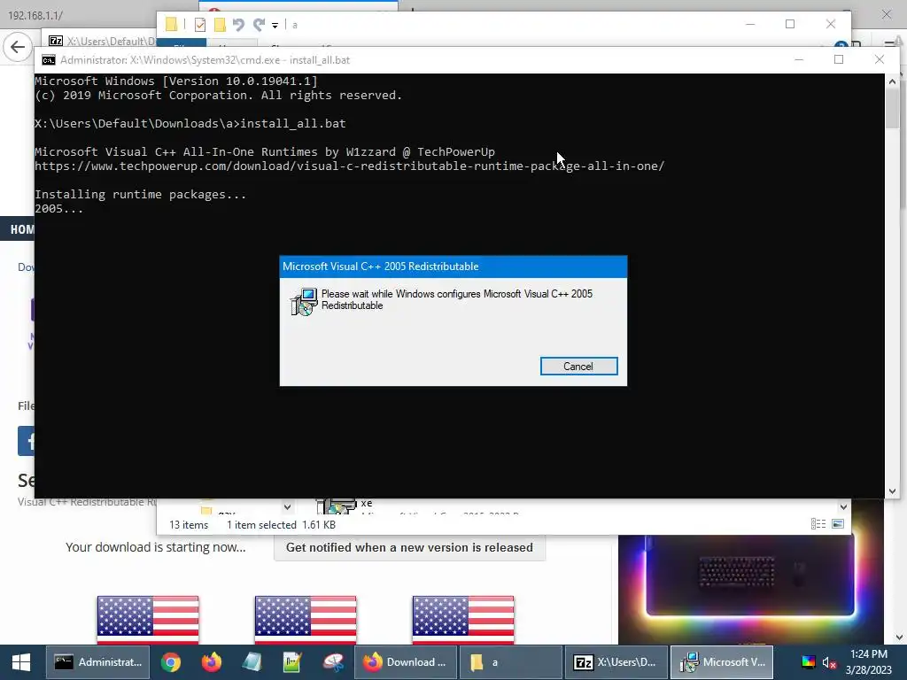Click the techpowerup URL text in cmd
Viewport: 907px width, 680px height.
pos(349,166)
